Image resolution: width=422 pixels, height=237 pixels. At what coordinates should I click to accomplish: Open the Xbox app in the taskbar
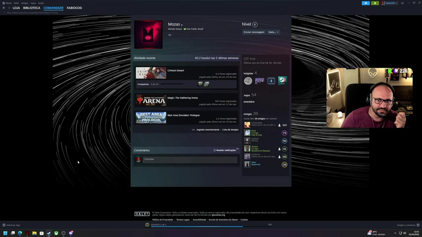(x=56, y=233)
